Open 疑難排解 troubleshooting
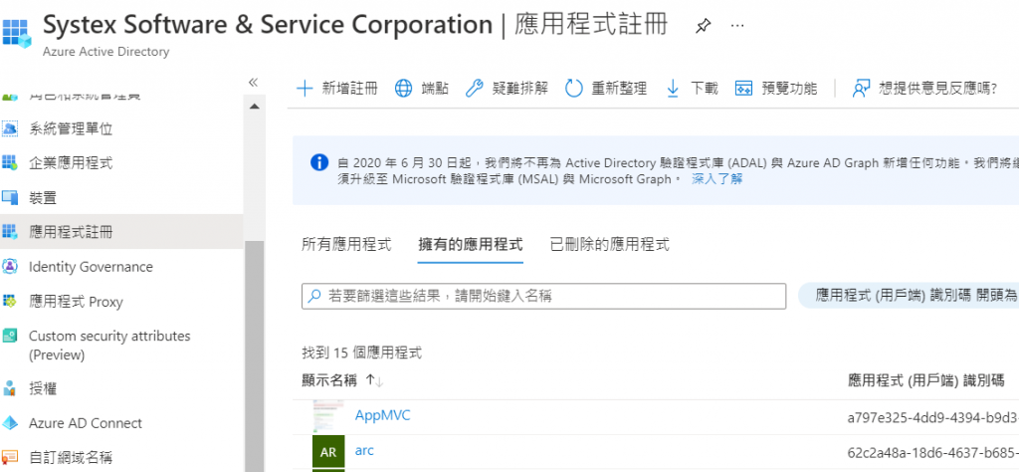The width and height of the screenshot is (1019, 472). [x=519, y=89]
